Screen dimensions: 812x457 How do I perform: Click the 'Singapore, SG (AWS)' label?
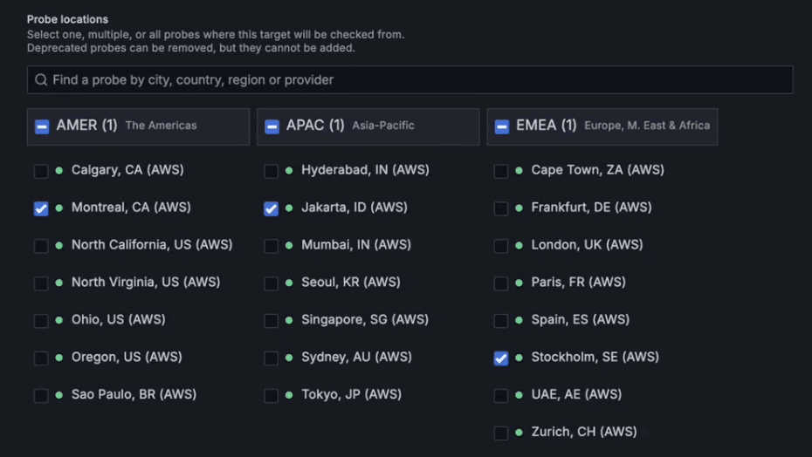(365, 320)
